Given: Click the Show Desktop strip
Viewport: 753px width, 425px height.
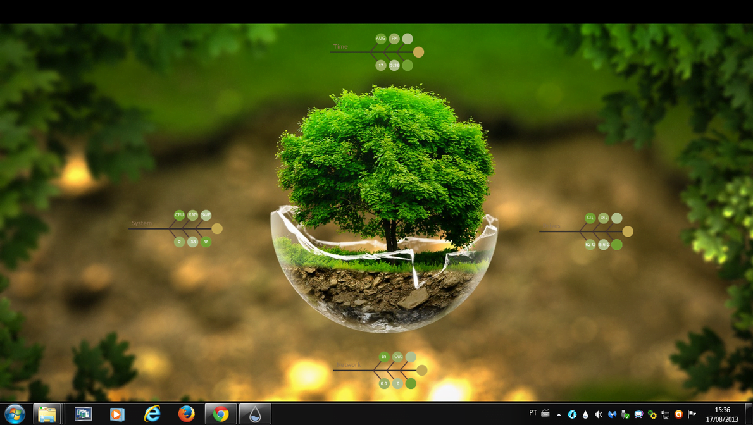Looking at the screenshot, I should 749,414.
